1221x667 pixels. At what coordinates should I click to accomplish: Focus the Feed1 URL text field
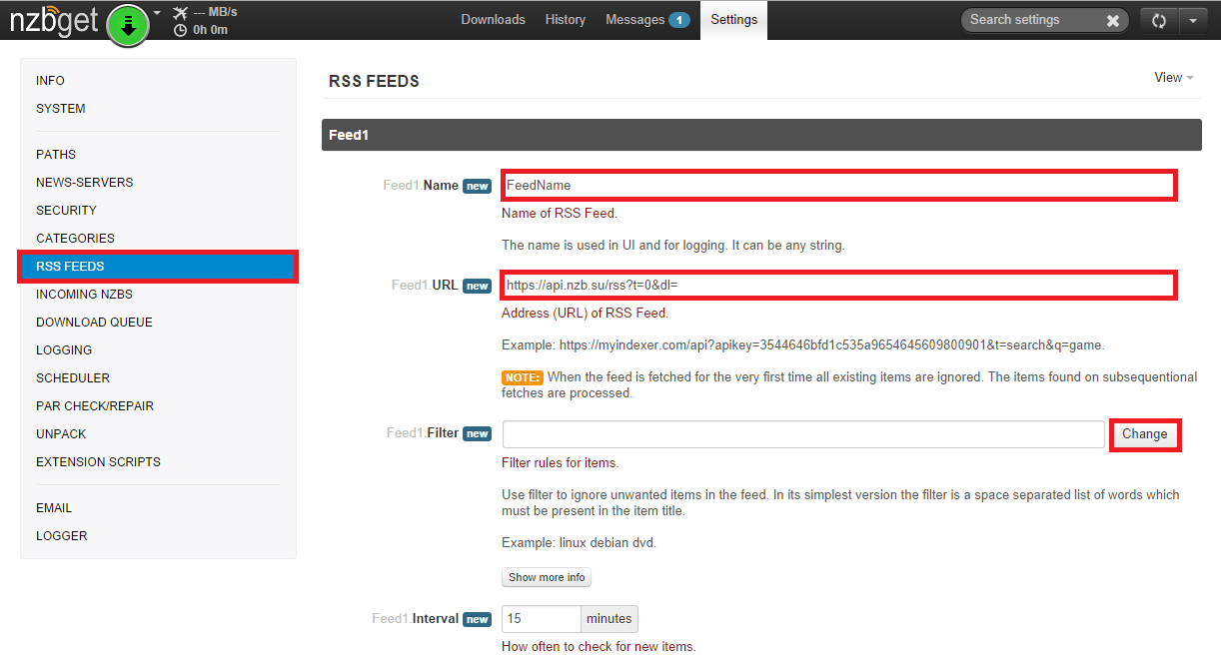pyautogui.click(x=837, y=285)
